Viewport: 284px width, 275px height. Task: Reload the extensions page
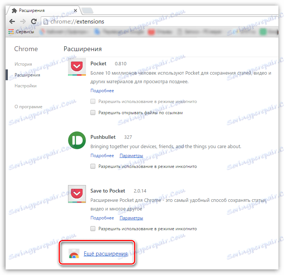tap(34, 21)
